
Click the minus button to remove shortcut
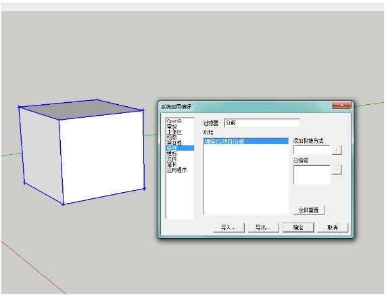[x=337, y=170]
